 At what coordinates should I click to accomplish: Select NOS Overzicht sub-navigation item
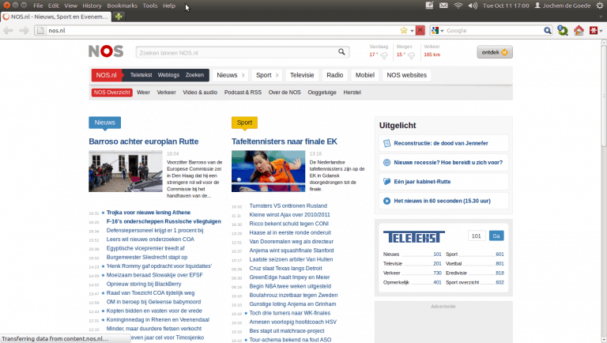[112, 92]
